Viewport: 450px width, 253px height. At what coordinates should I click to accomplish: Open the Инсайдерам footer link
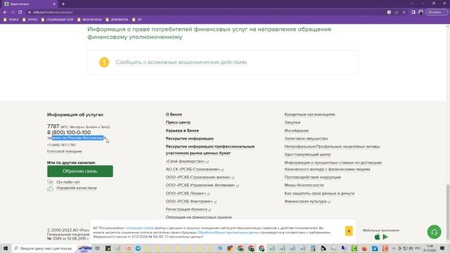point(297,131)
